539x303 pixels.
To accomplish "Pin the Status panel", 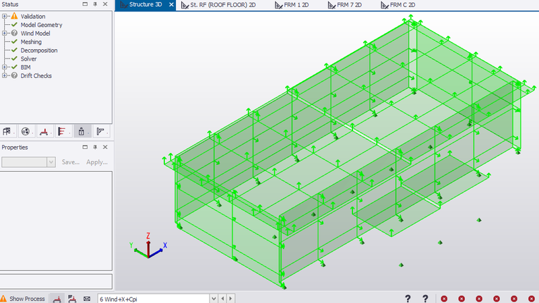I will coord(95,4).
